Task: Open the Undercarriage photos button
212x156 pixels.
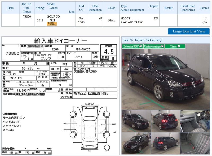Action: tap(154, 46)
